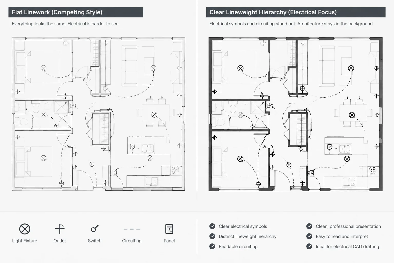Viewport: 394px width, 263px height.
Task: Click the 'Outlet' legend label
Action: point(60,241)
